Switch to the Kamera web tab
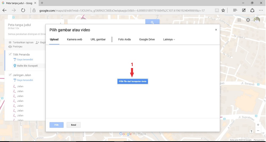The height and width of the screenshot is (142, 266). 74,39
